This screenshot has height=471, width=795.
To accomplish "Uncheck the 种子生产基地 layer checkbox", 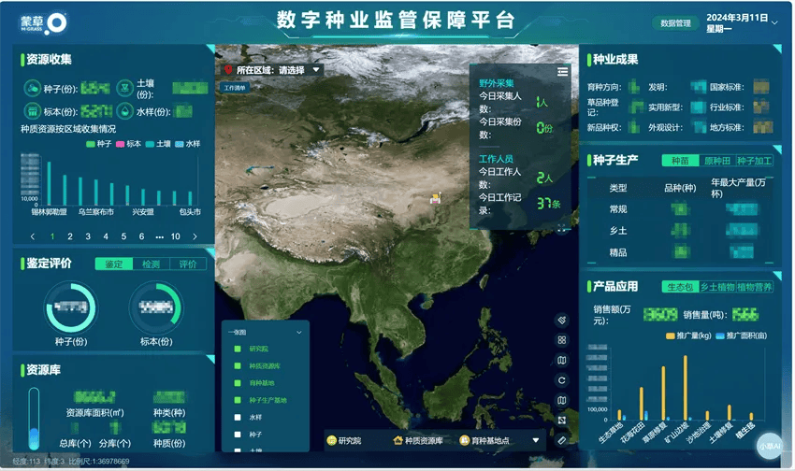I will (x=238, y=400).
